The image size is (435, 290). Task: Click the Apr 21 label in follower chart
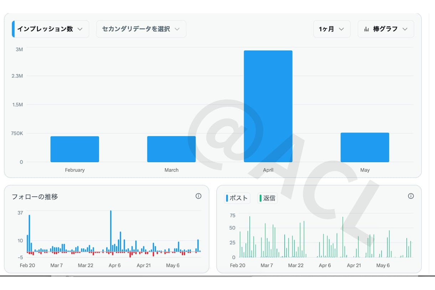(144, 265)
